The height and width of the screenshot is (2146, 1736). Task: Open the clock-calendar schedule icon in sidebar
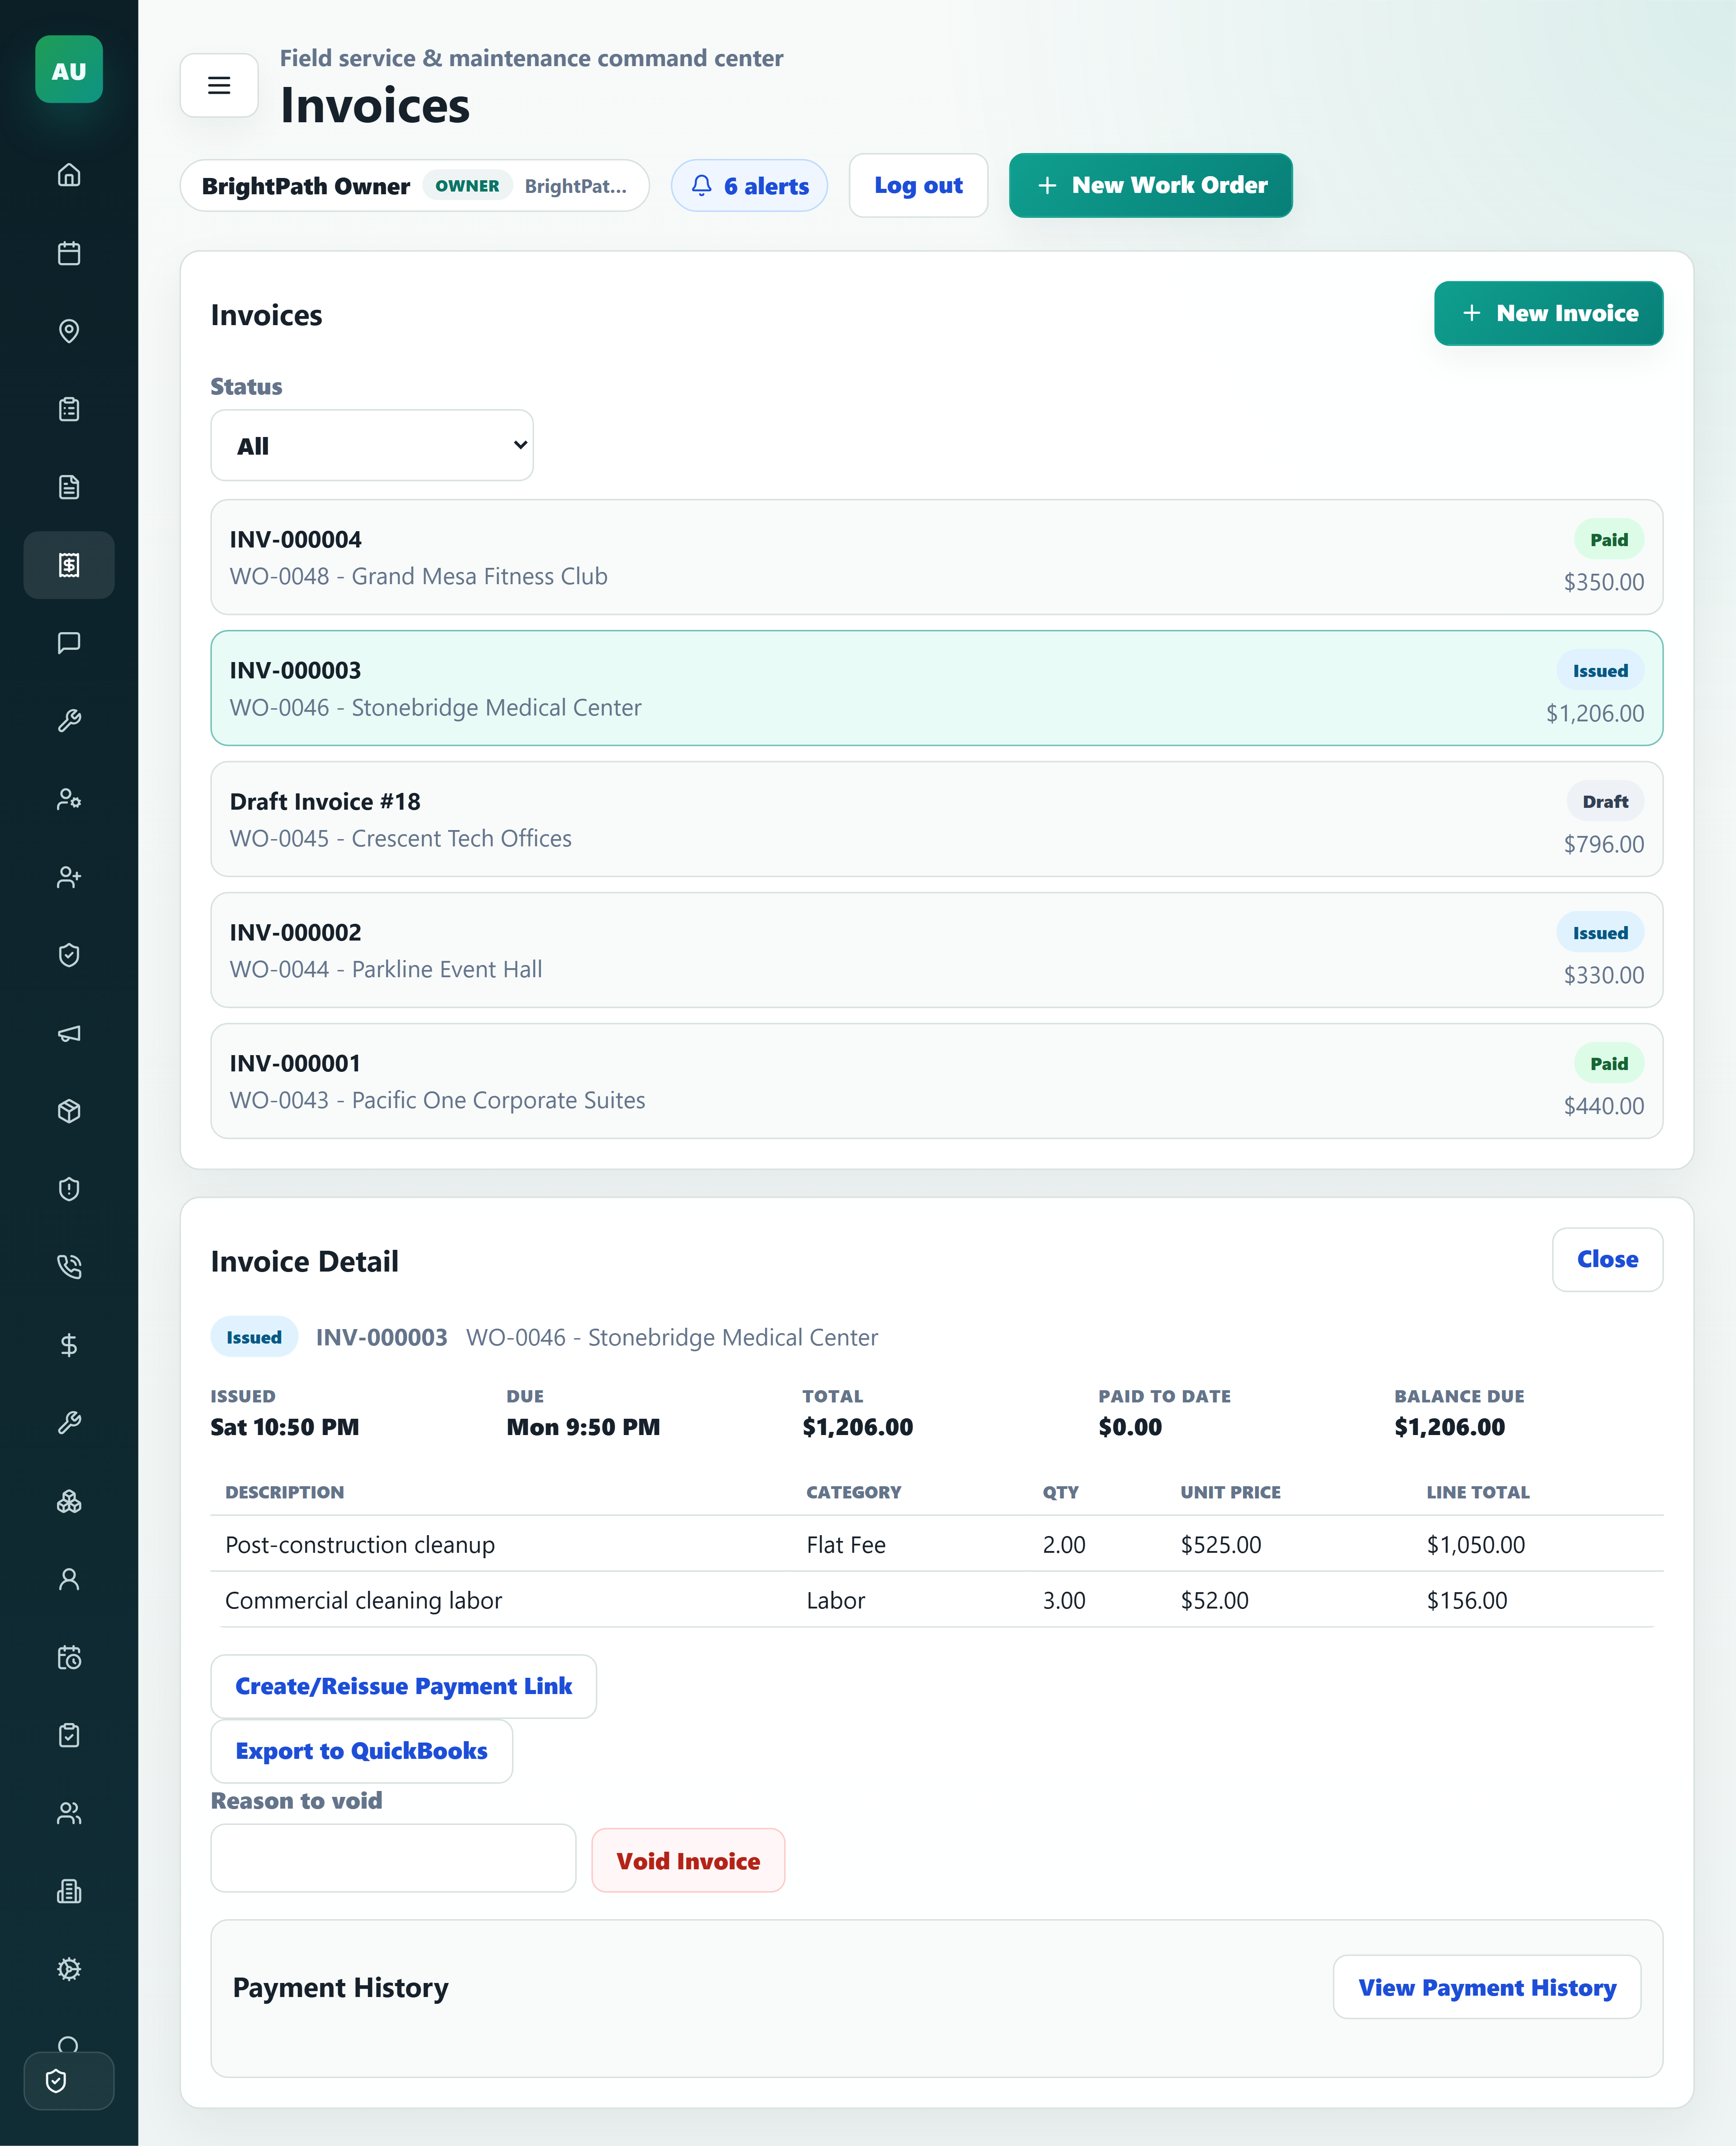[x=69, y=1658]
